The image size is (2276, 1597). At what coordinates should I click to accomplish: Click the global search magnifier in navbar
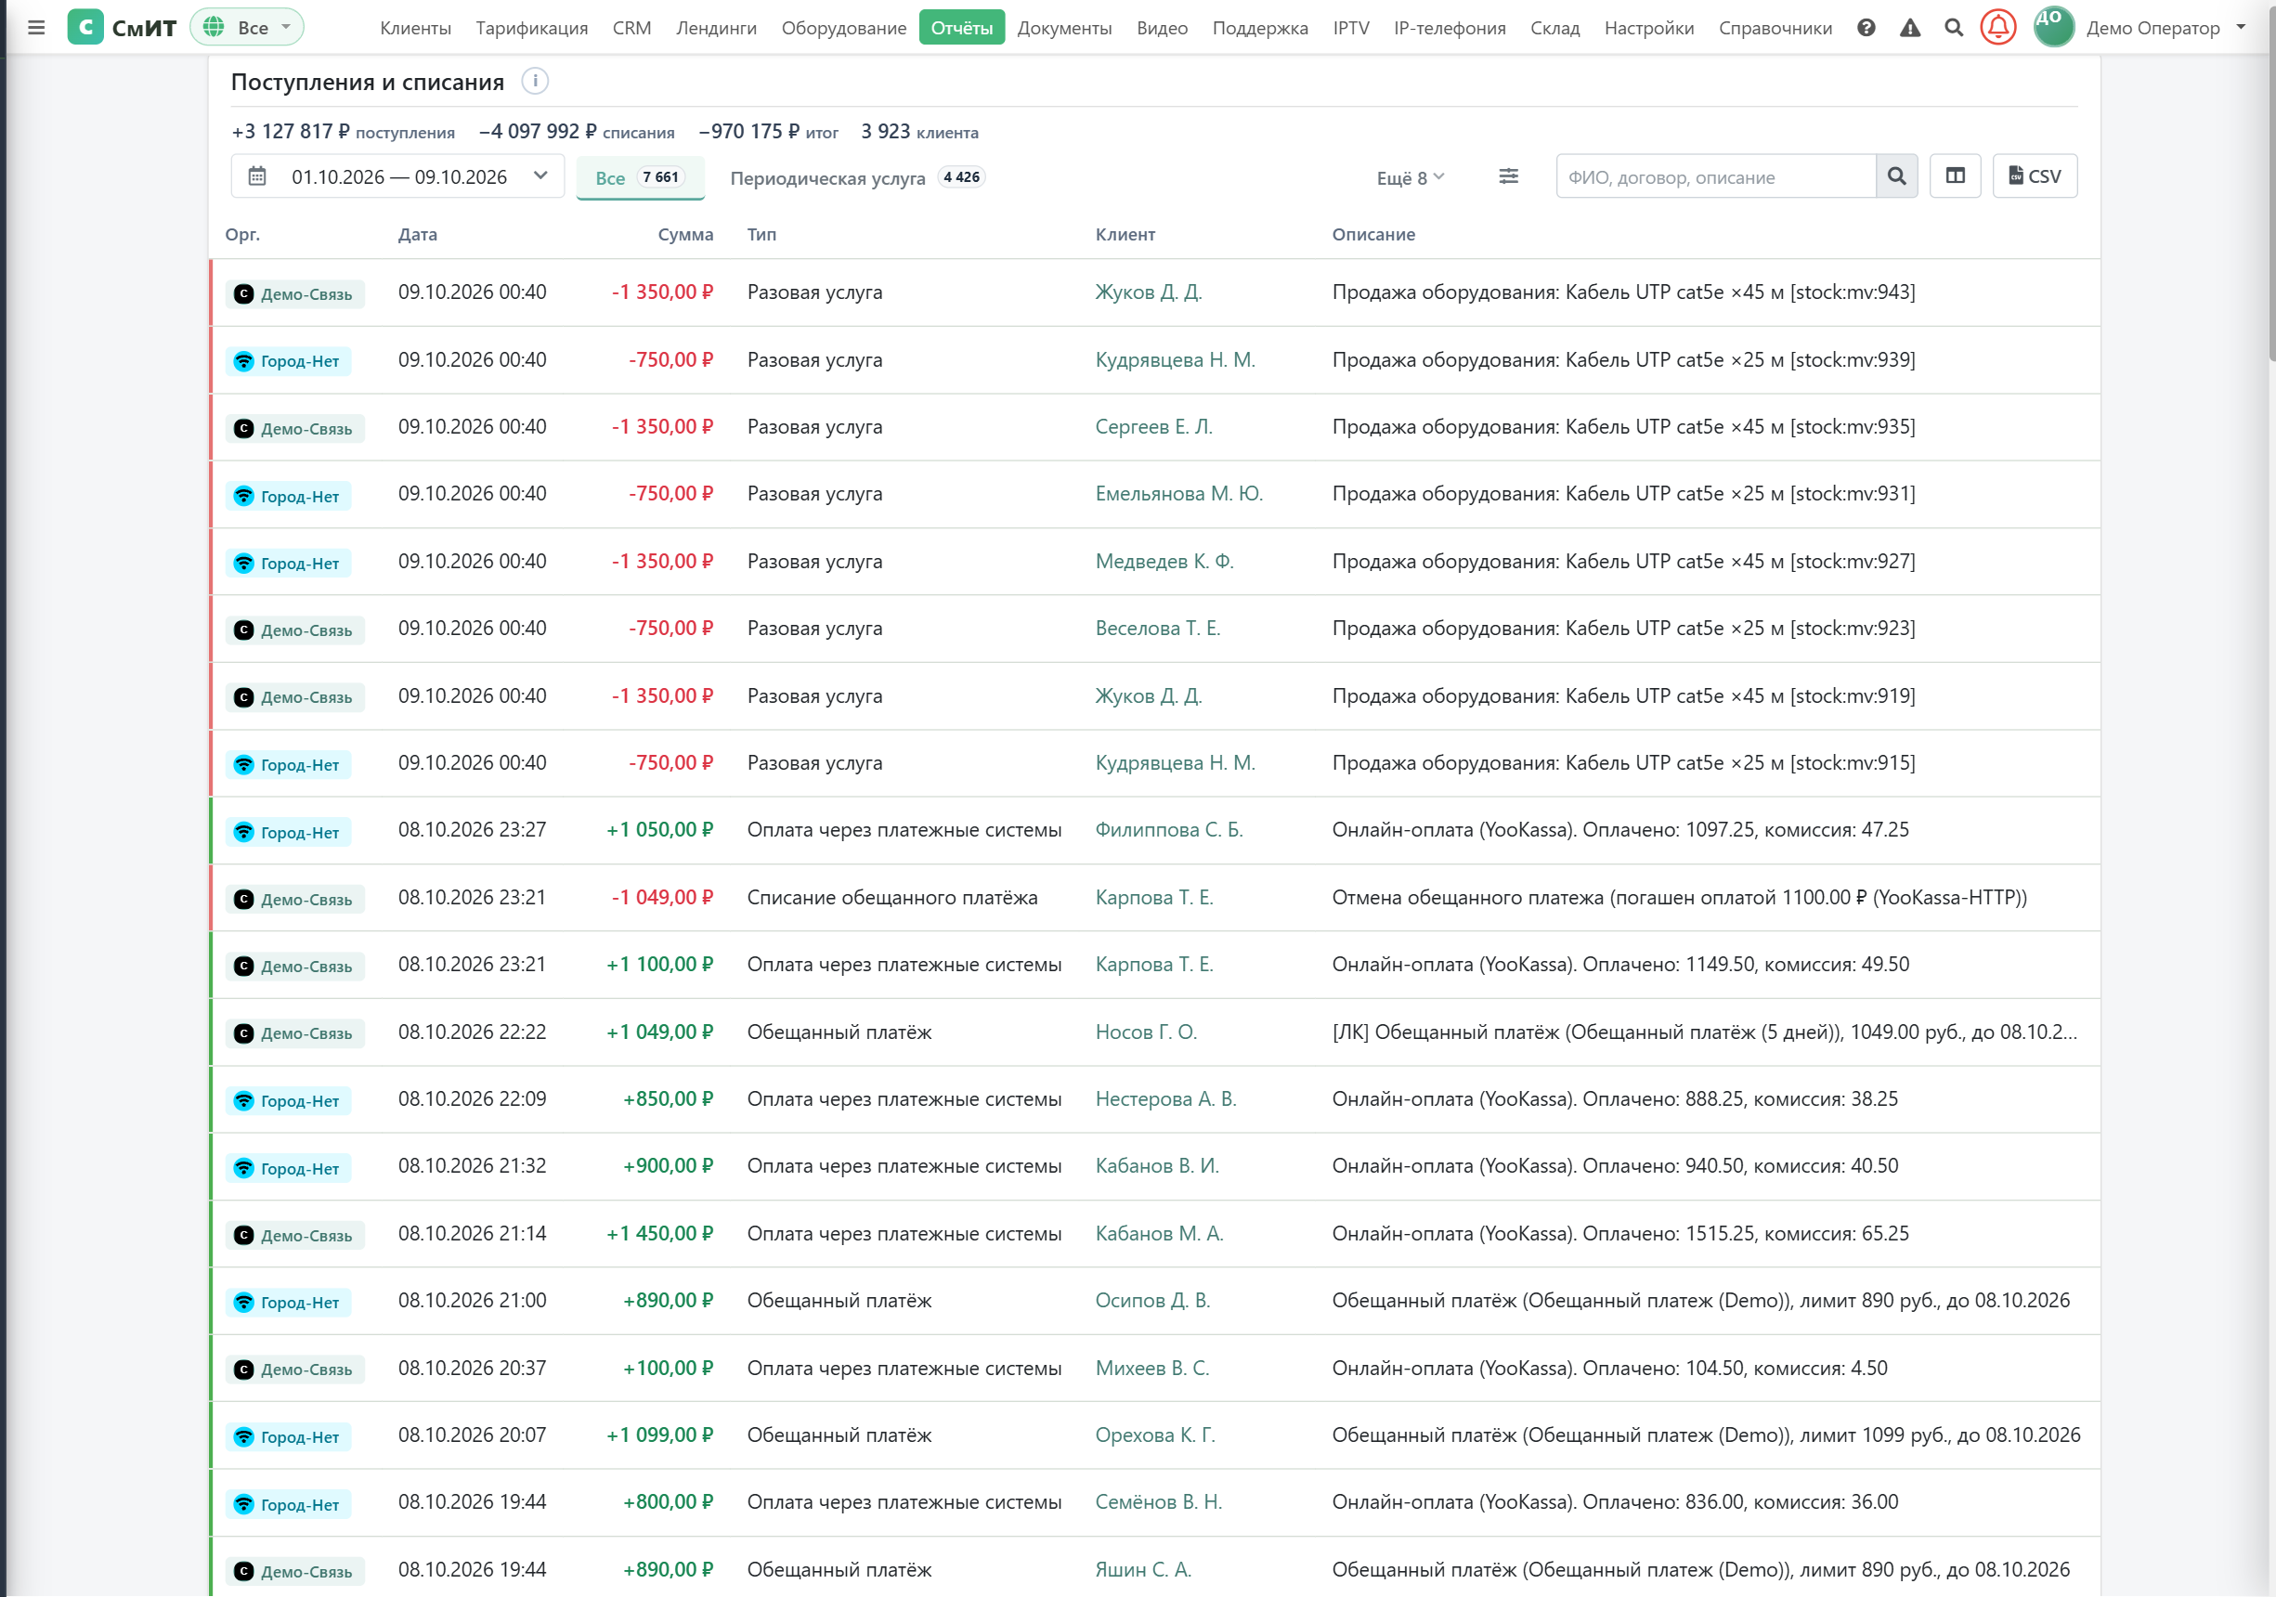[x=1953, y=28]
